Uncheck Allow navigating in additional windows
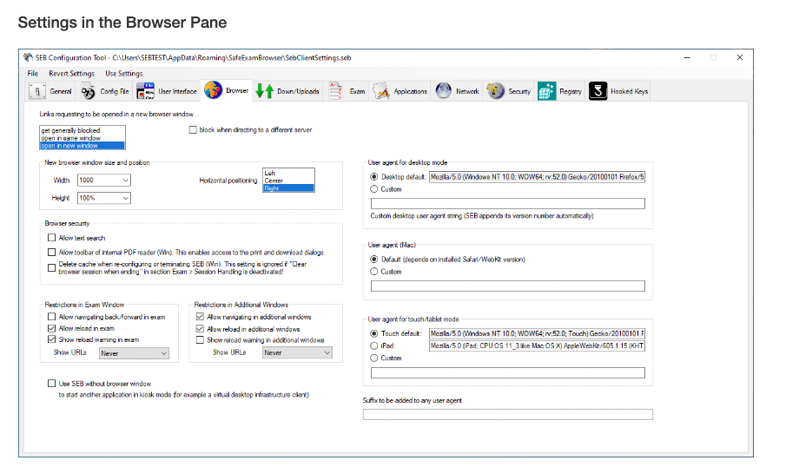This screenshot has width=786, height=467. [200, 317]
